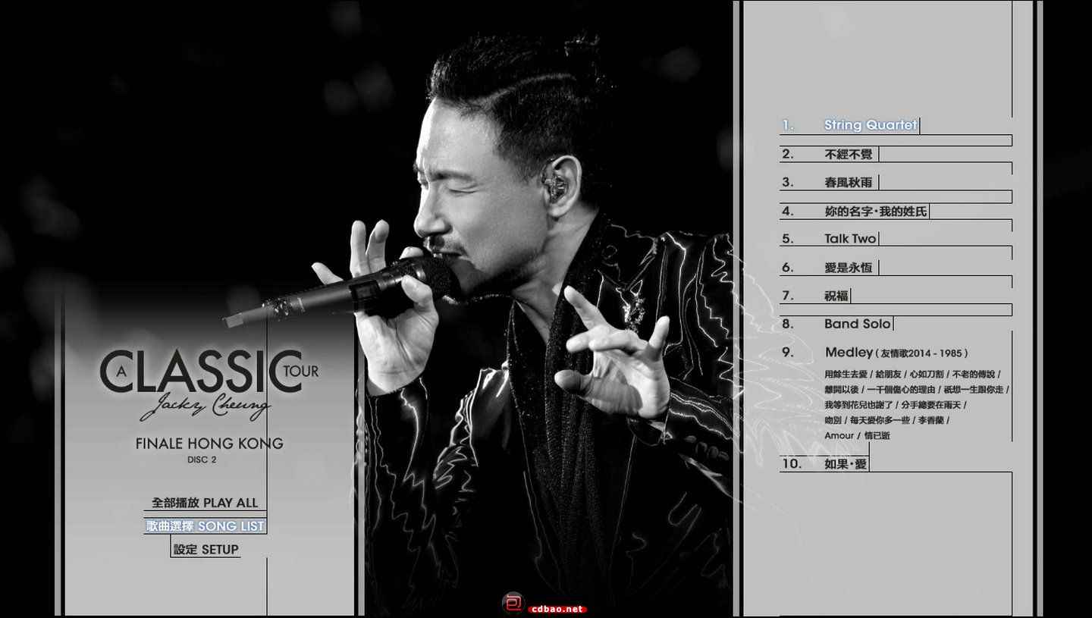The image size is (1092, 618).
Task: Play track 4 妳的名字·我的姓氏
Action: click(x=855, y=211)
